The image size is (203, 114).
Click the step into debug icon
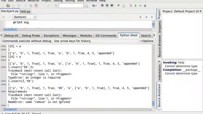tap(140, 6)
